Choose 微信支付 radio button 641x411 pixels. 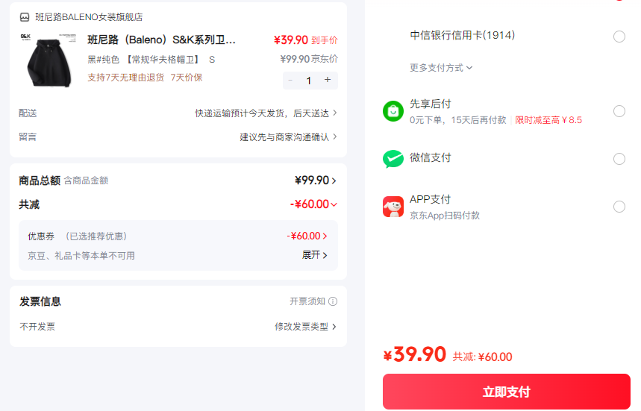click(619, 159)
